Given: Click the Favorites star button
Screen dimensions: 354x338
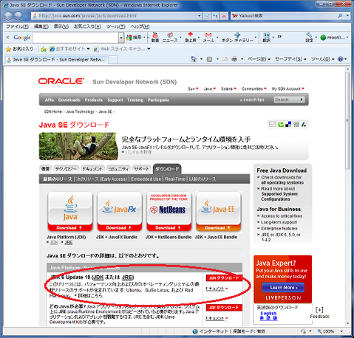Looking at the screenshot, I should pos(19,49).
